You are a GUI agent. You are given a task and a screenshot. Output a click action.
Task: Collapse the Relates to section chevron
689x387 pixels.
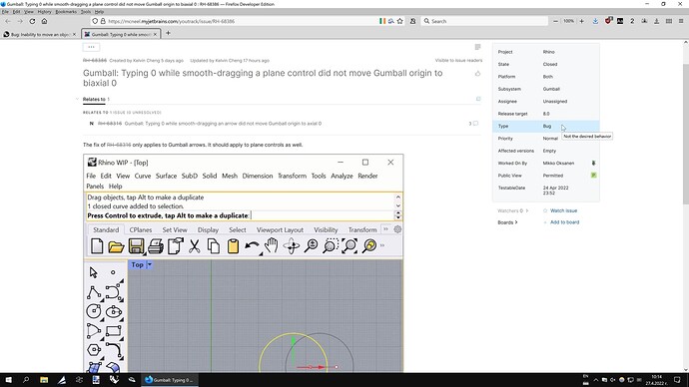tap(77, 99)
